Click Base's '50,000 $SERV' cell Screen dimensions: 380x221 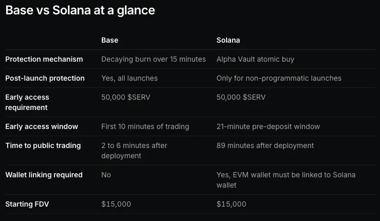point(125,97)
